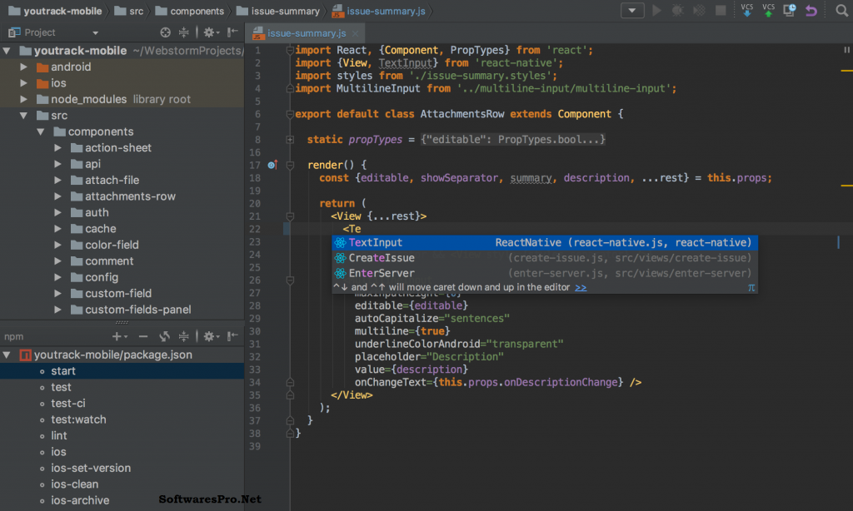Add a new npm script with the plus icon

pos(117,337)
